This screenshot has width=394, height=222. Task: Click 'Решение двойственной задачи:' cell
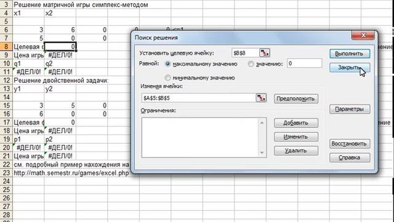[x=61, y=81]
